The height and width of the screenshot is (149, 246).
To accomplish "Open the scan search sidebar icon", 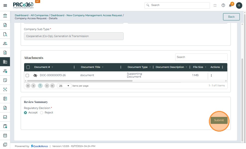I will click(x=5, y=89).
